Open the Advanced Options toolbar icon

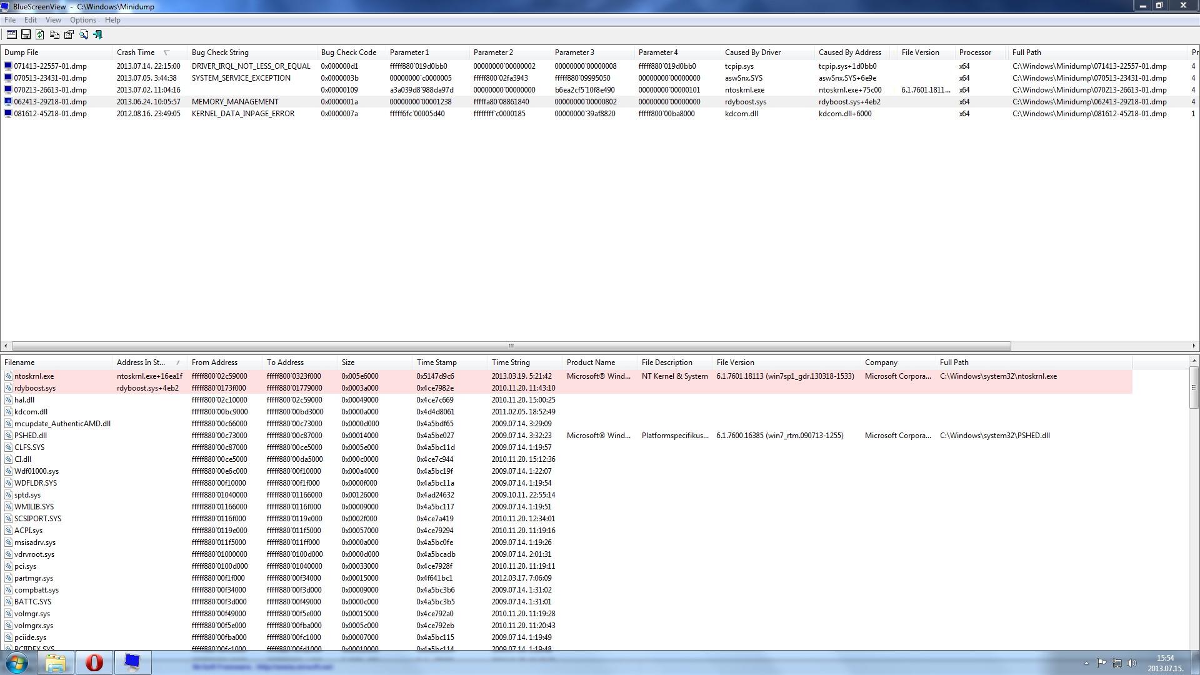(11, 34)
